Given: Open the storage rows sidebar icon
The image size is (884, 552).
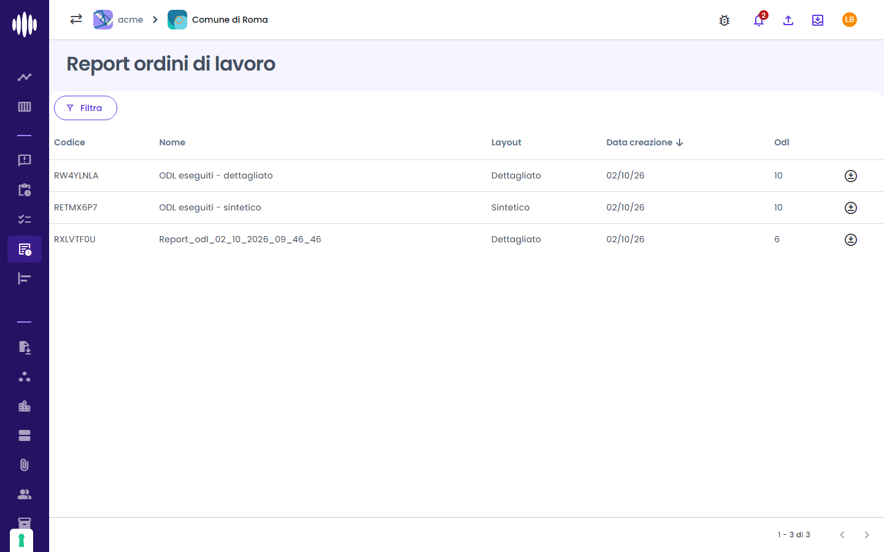Looking at the screenshot, I should coord(25,435).
